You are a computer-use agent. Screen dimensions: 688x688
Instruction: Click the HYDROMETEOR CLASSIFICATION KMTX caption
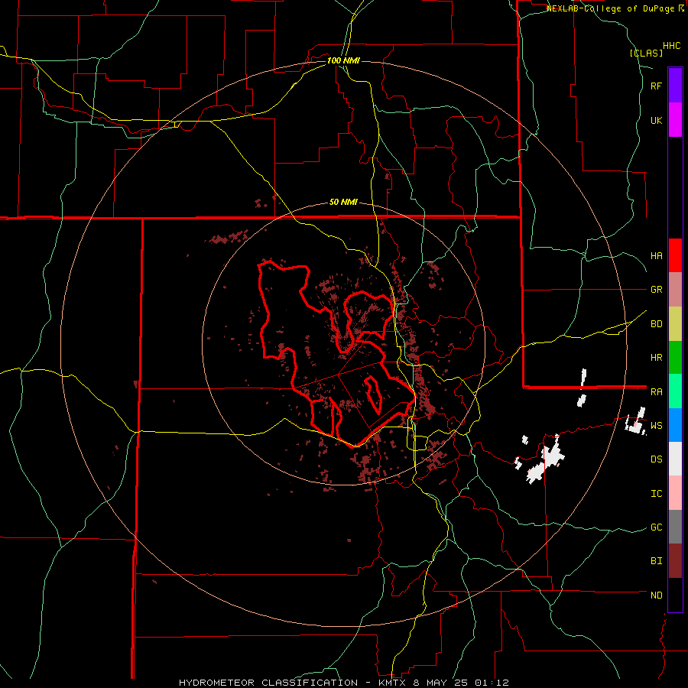344,683
